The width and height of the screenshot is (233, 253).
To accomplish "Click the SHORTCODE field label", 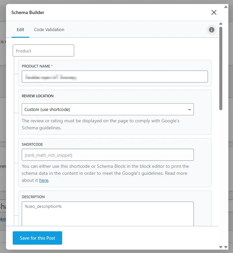I will pos(32,144).
